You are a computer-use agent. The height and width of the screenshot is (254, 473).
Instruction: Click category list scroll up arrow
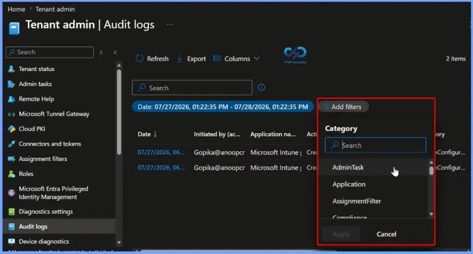coord(431,163)
